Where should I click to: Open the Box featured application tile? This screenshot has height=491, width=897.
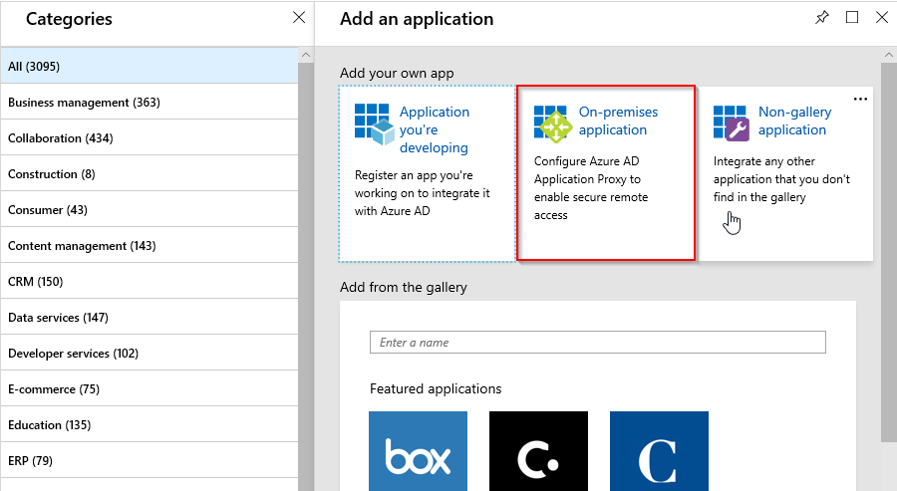418,451
